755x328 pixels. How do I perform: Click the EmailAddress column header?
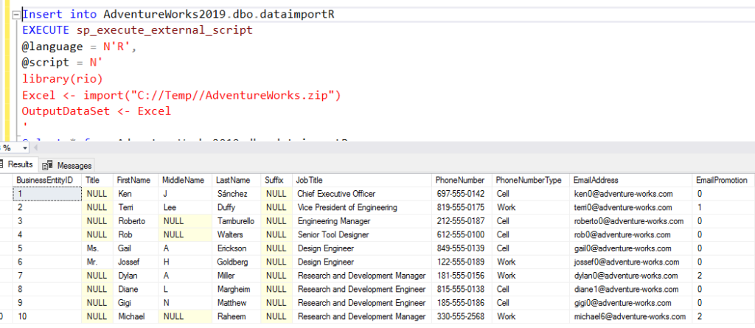[x=595, y=180]
